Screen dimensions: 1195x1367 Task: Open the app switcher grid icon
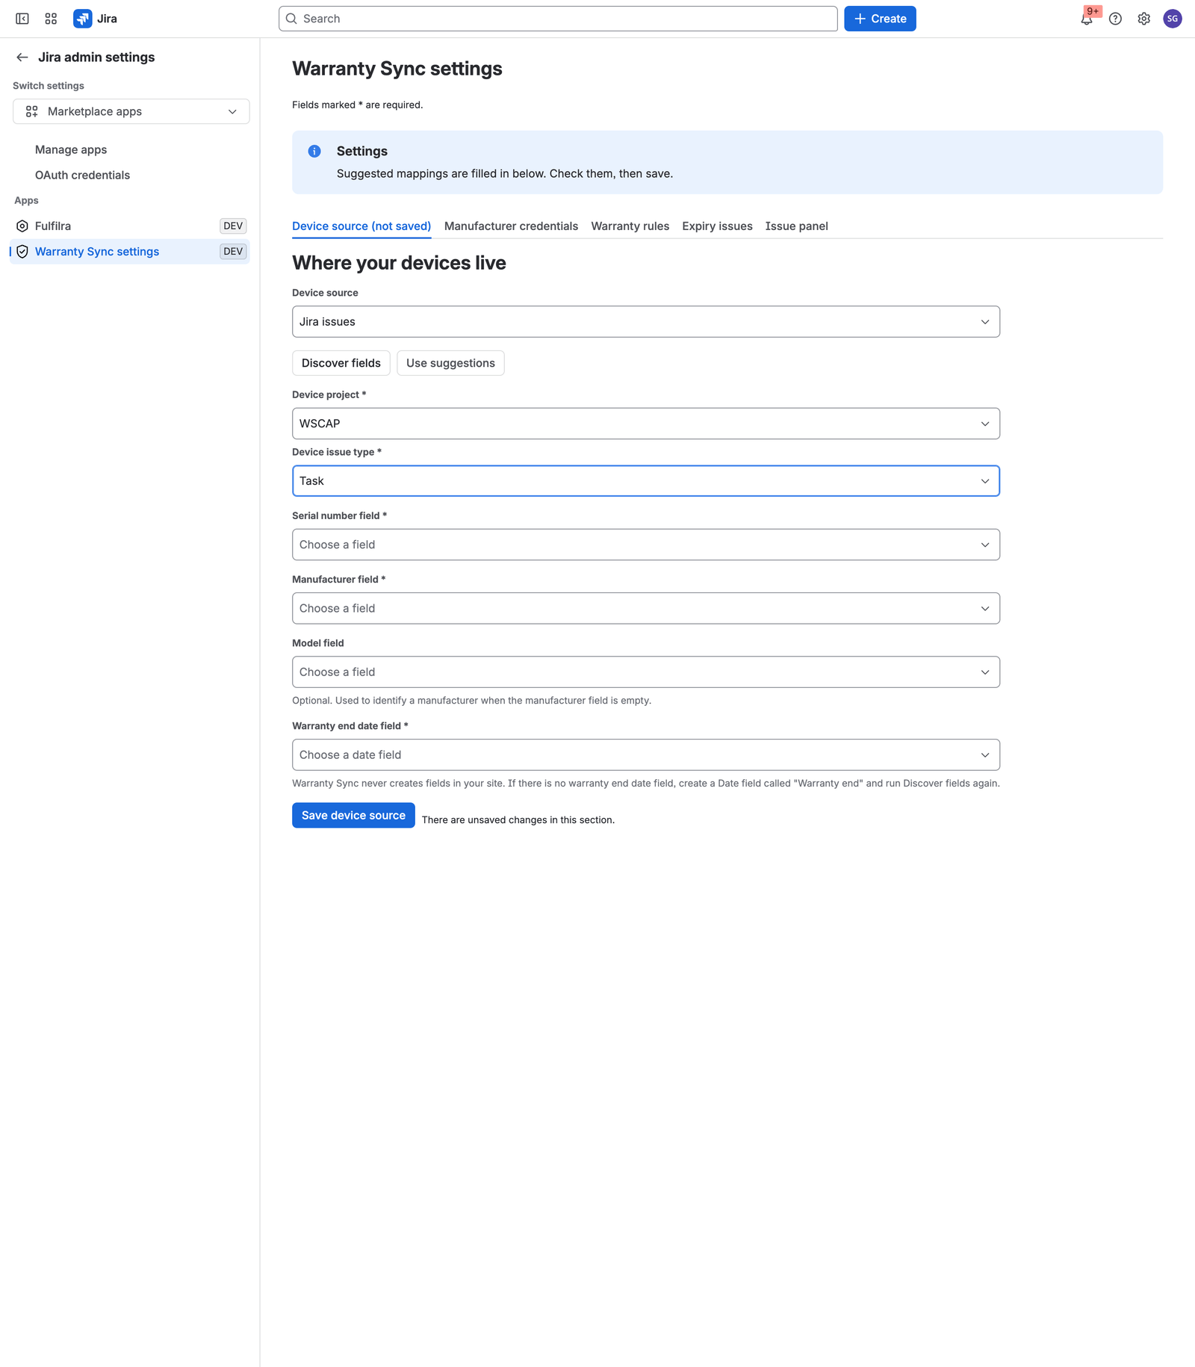(51, 19)
